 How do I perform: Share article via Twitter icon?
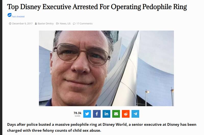tap(87, 114)
